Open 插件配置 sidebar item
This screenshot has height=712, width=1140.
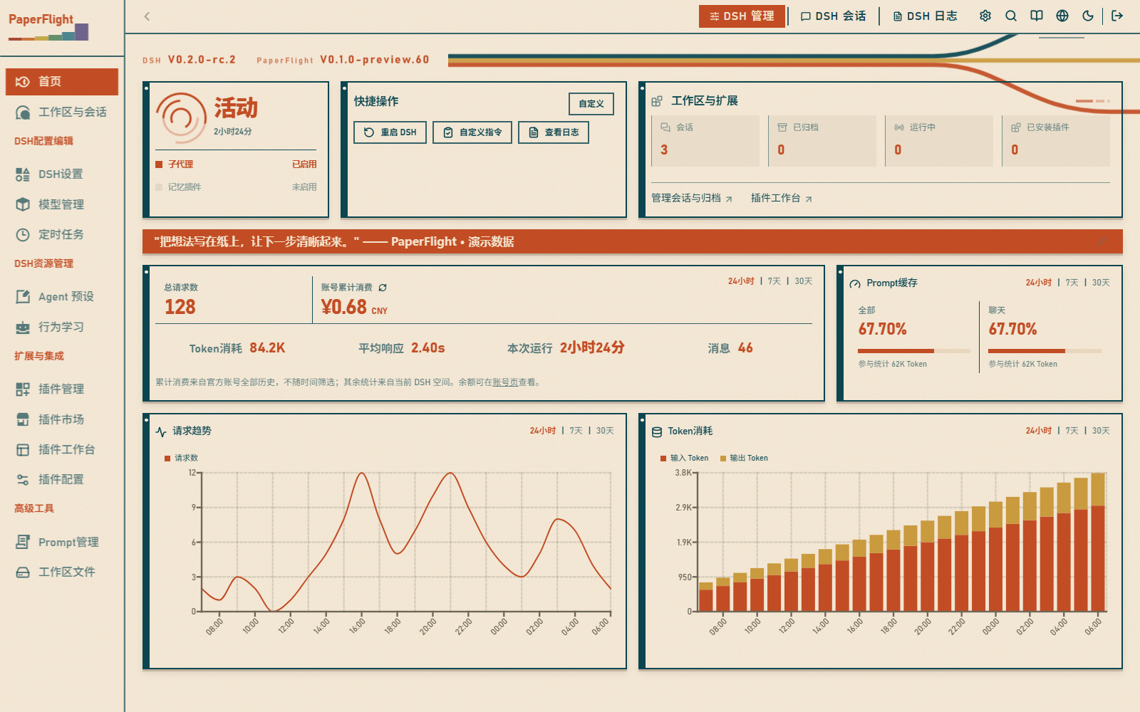pyautogui.click(x=61, y=479)
